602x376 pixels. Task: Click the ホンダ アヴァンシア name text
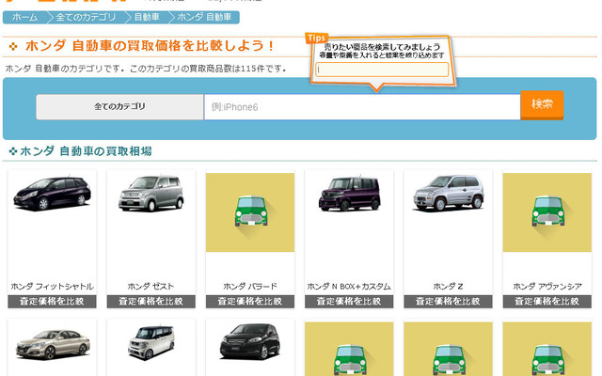[547, 286]
